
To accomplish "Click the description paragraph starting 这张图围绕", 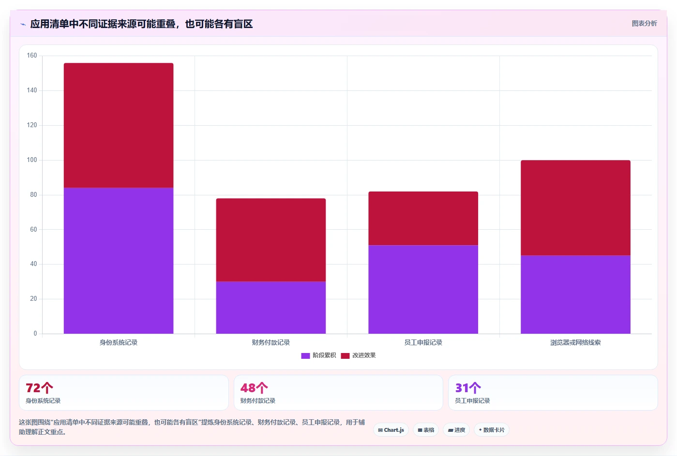I will tap(192, 427).
